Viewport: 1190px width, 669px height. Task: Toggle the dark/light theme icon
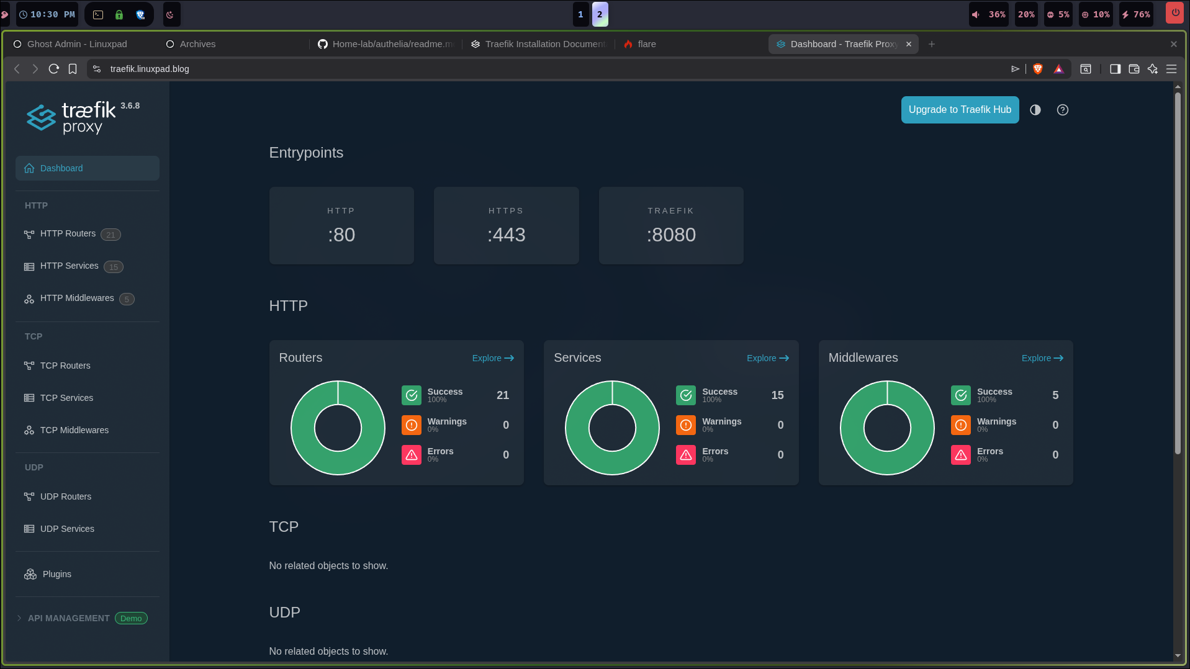point(1035,110)
